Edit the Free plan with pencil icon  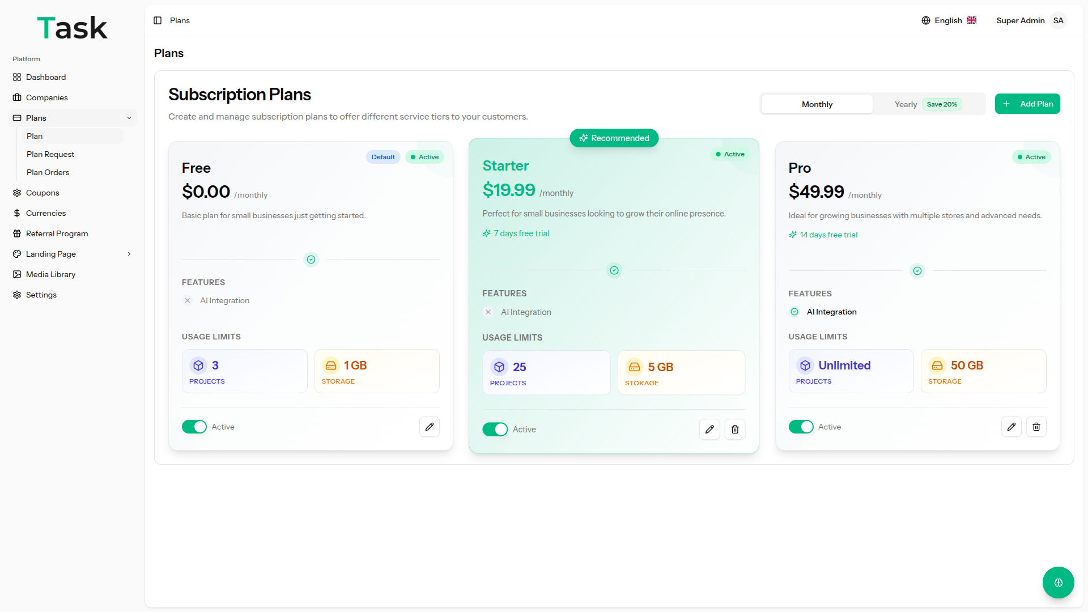pyautogui.click(x=430, y=427)
